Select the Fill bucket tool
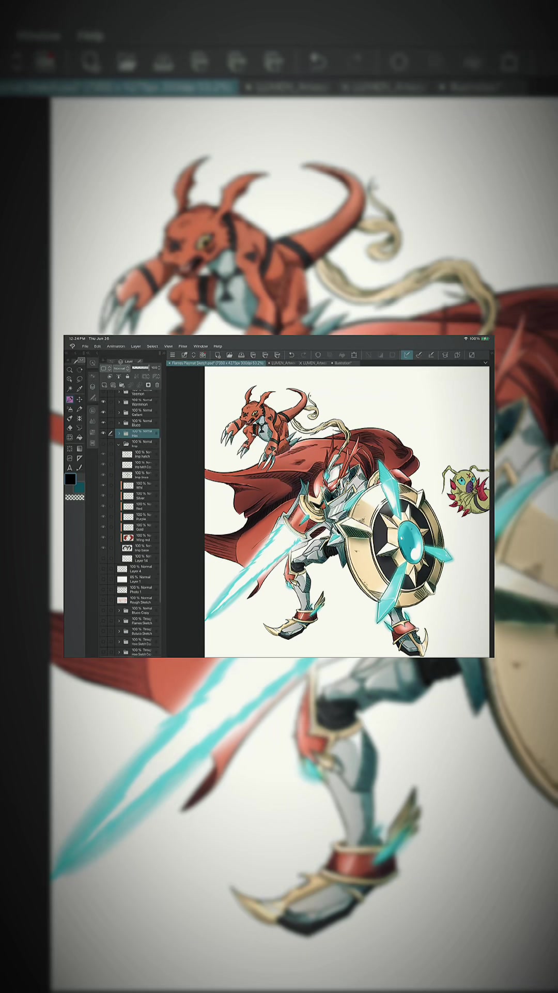Screen dimensions: 558x993 click(80, 438)
